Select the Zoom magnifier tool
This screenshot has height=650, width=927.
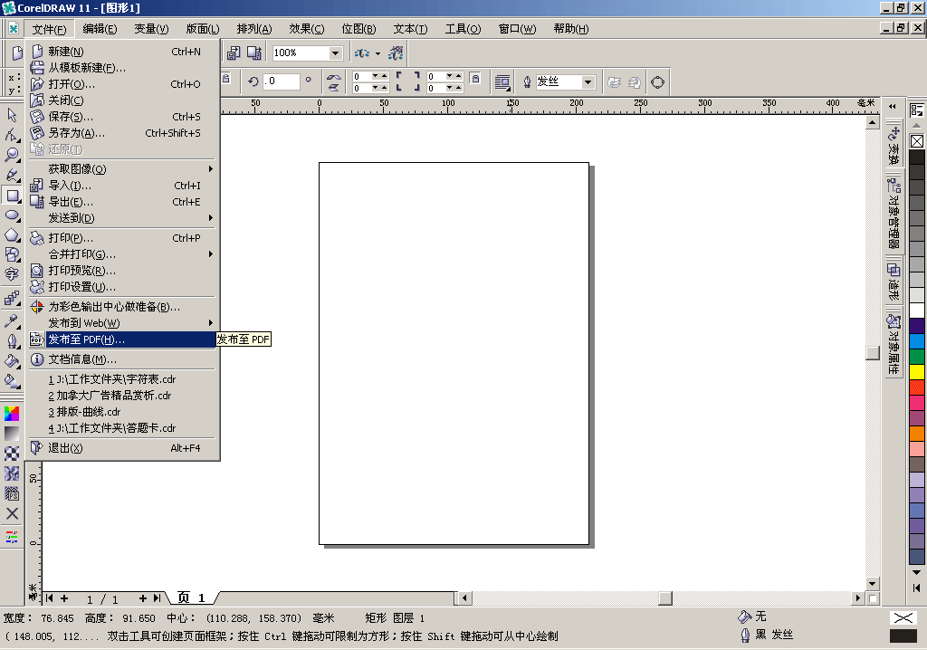click(x=12, y=155)
